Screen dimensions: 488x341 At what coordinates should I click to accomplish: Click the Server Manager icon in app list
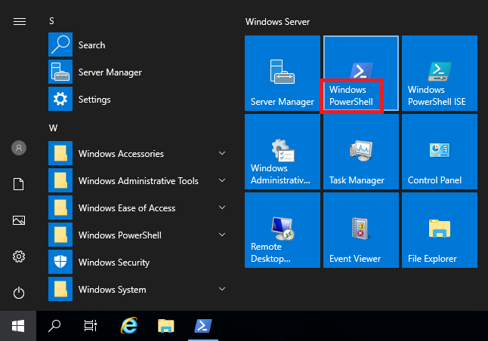tap(60, 72)
